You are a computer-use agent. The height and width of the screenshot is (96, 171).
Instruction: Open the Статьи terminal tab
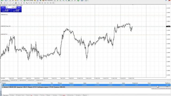coord(62,95)
